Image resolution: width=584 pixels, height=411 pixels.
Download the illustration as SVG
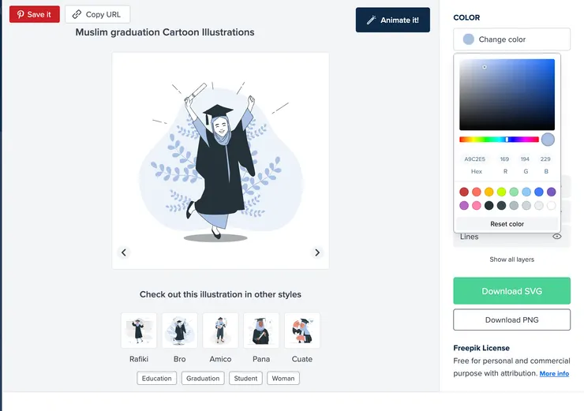[511, 291]
